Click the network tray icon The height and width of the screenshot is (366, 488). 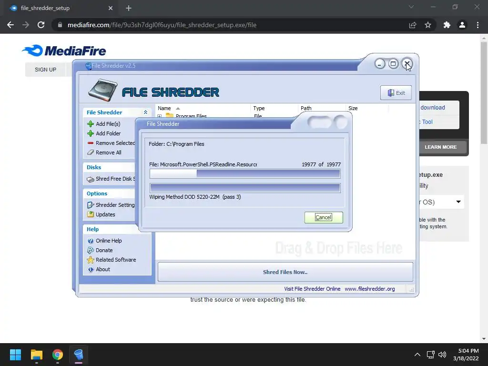tap(430, 355)
